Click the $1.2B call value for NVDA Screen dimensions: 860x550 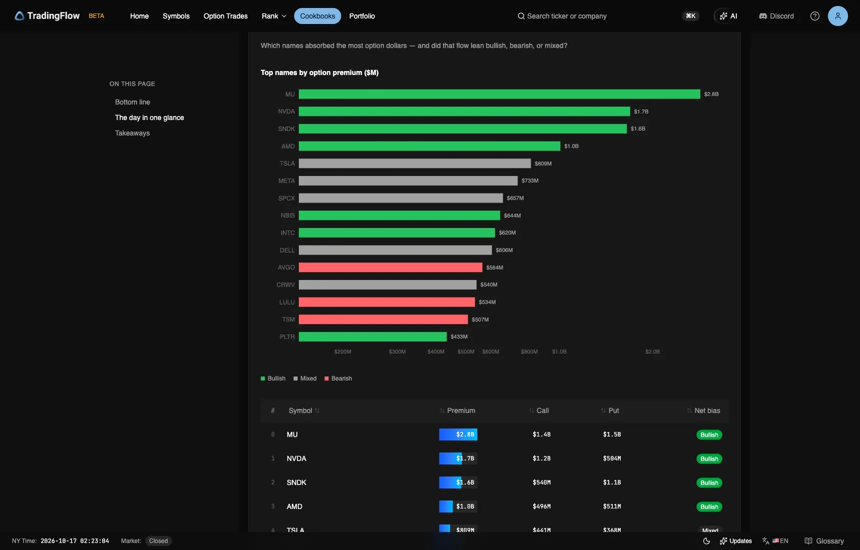pos(542,458)
